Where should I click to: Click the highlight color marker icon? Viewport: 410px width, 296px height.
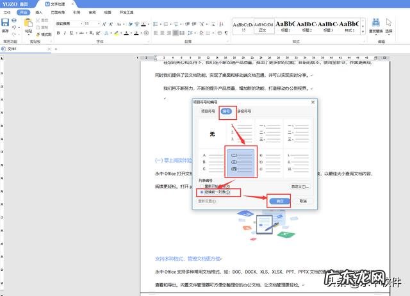[117, 33]
